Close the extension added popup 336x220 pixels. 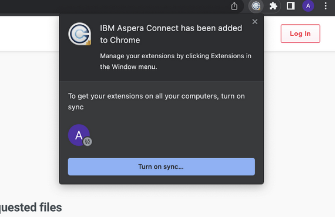point(254,21)
